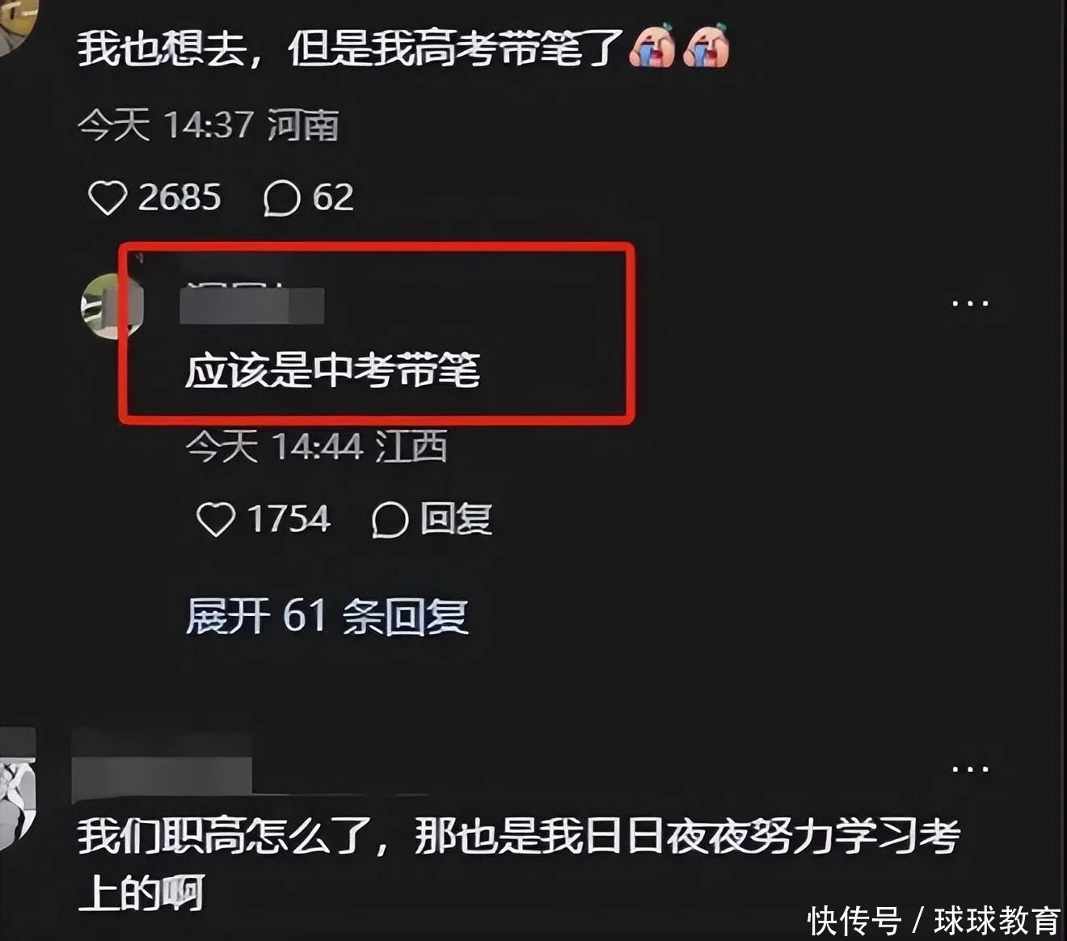Image resolution: width=1067 pixels, height=941 pixels.
Task: Tap the second crying emoji in the top comment
Action: click(x=706, y=48)
